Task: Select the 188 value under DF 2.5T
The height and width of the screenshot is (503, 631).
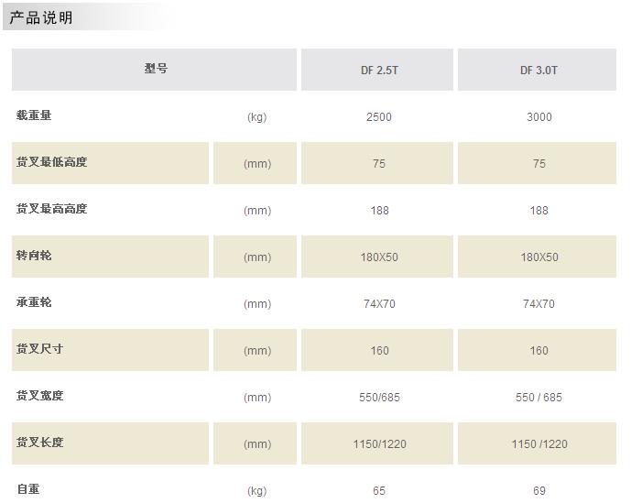Action: [x=379, y=211]
